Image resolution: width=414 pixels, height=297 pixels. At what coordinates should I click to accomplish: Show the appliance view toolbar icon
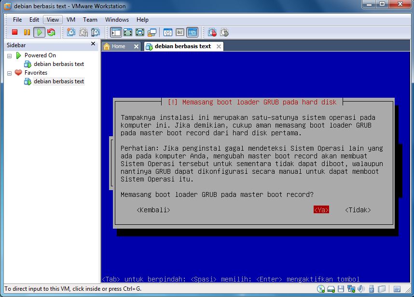click(x=180, y=32)
